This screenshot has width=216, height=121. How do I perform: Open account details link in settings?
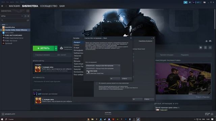click(145, 41)
